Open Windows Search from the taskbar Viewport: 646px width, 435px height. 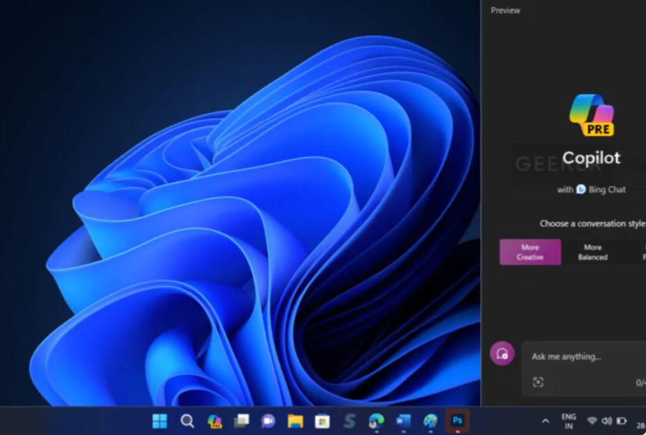(x=186, y=422)
